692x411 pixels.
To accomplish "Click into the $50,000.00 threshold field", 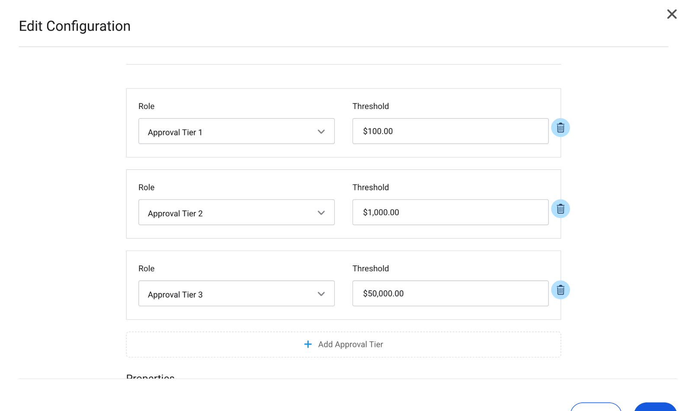I will click(x=450, y=294).
